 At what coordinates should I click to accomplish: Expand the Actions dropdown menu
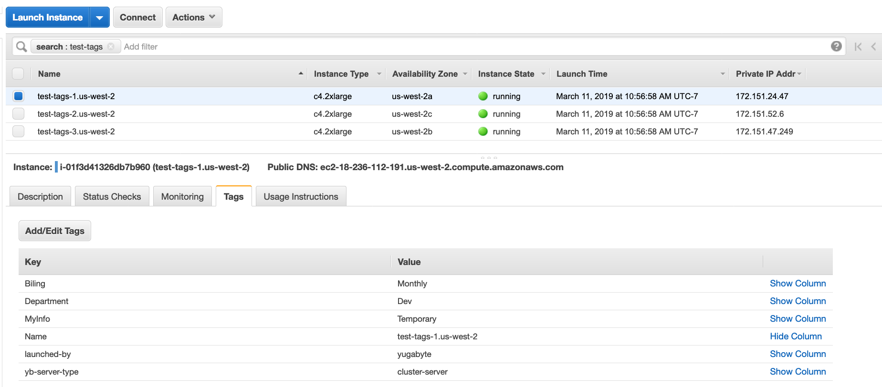point(193,18)
